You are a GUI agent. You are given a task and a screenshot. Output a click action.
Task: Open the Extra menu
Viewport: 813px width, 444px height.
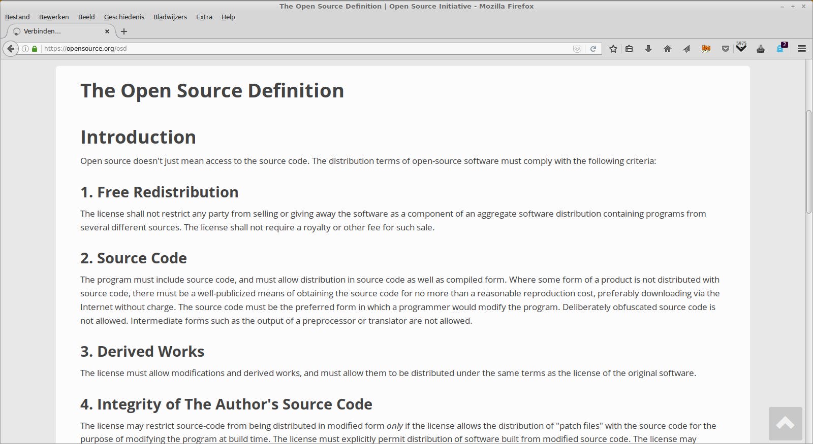point(204,17)
